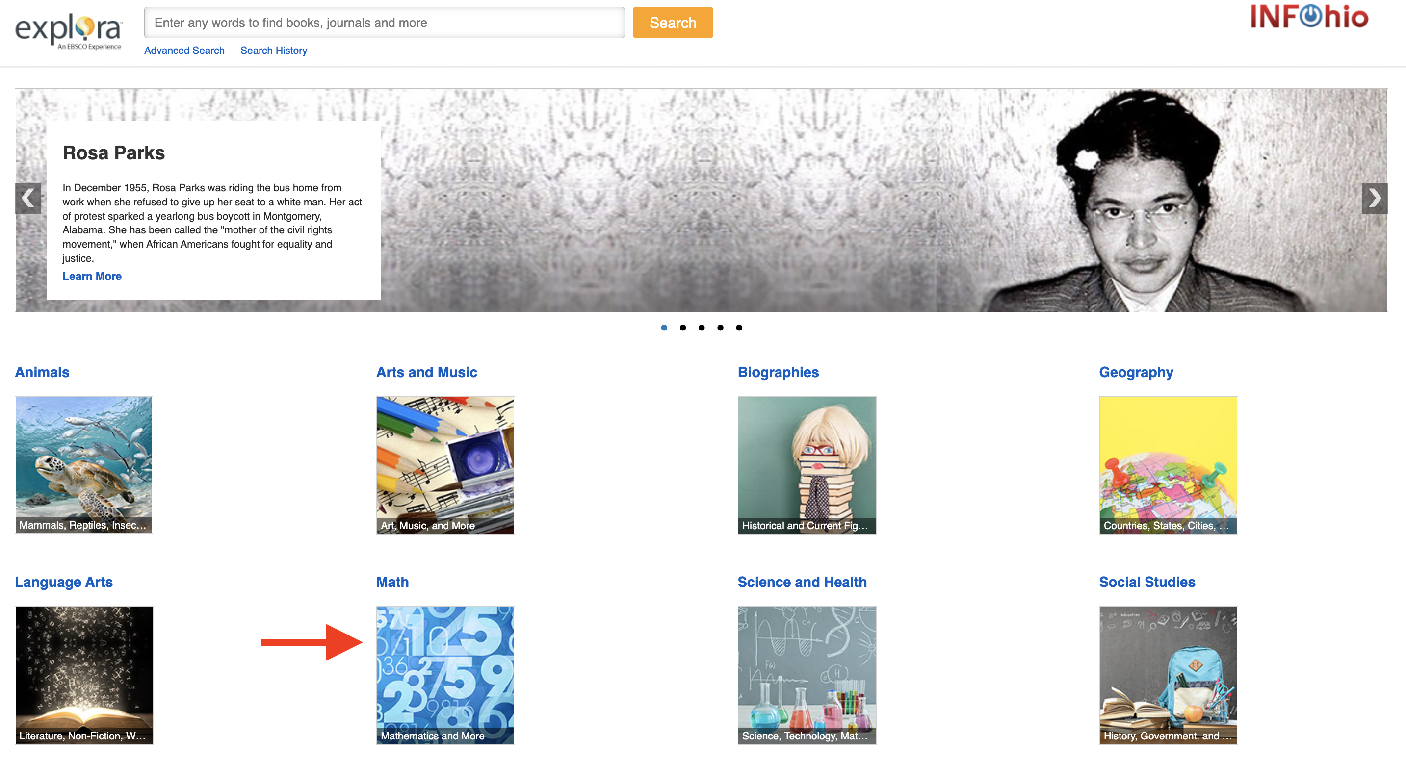This screenshot has height=762, width=1406.
Task: Open the Animals sea turtle thumbnail
Action: click(84, 465)
